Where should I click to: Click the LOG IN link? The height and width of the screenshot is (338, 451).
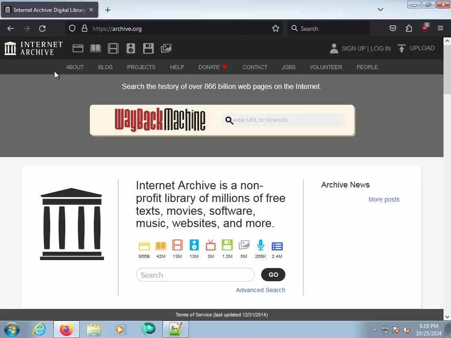[381, 48]
